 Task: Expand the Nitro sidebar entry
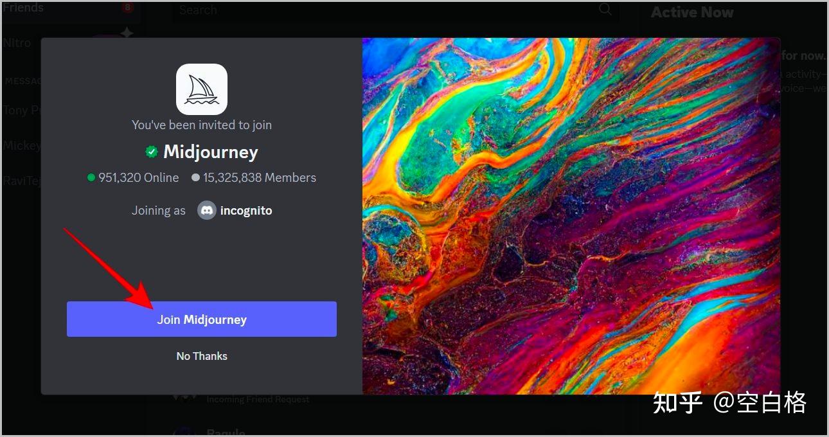(x=17, y=42)
